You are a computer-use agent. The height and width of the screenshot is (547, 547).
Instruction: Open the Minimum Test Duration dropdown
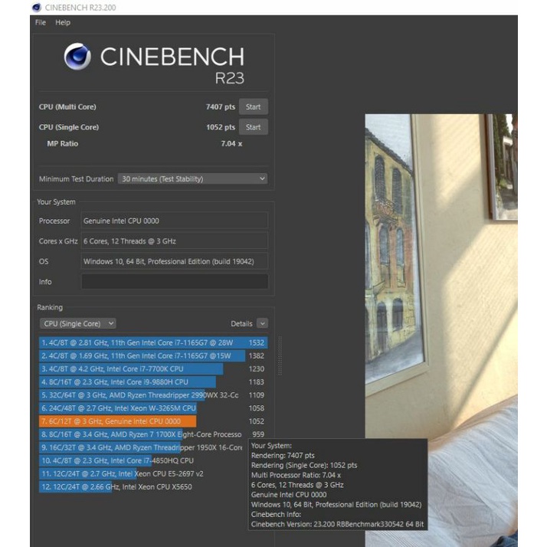(x=192, y=179)
